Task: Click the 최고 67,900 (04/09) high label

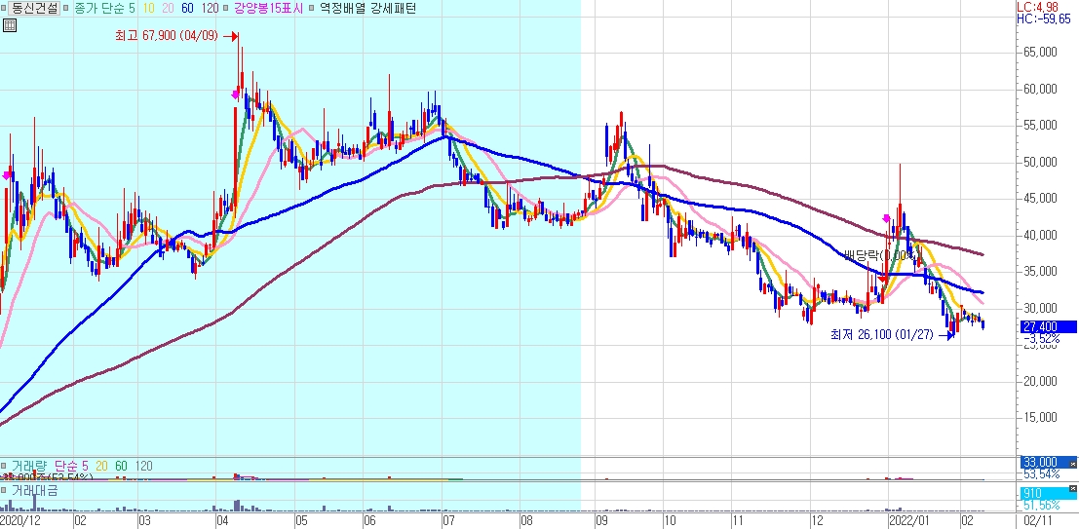Action: [166, 36]
